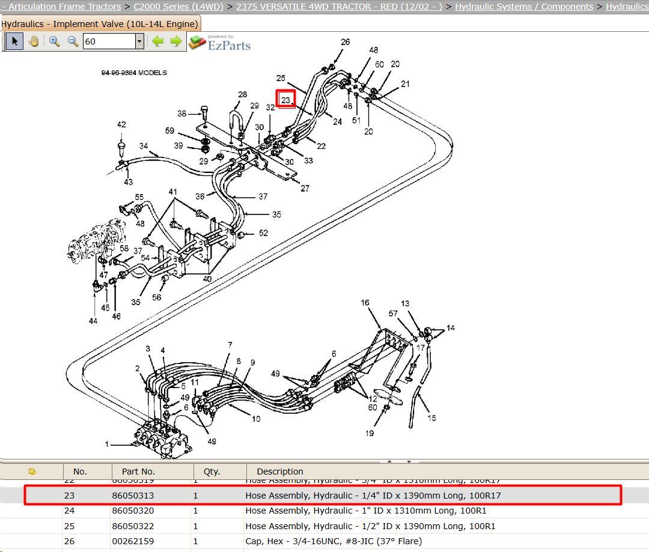
Task: Go to next diagram with right arrow
Action: pos(176,41)
